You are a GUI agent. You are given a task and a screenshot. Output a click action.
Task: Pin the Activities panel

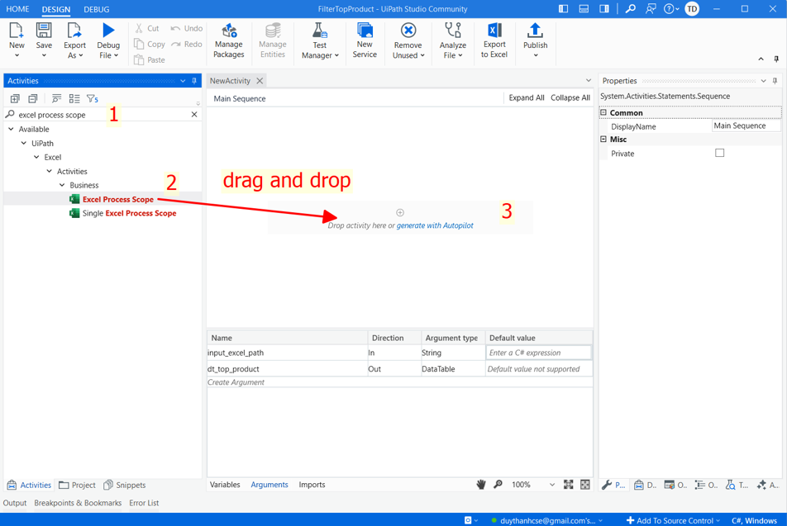point(194,81)
